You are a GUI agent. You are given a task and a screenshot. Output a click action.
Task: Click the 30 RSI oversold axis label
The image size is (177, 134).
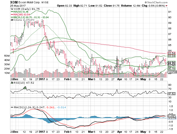click(170, 97)
